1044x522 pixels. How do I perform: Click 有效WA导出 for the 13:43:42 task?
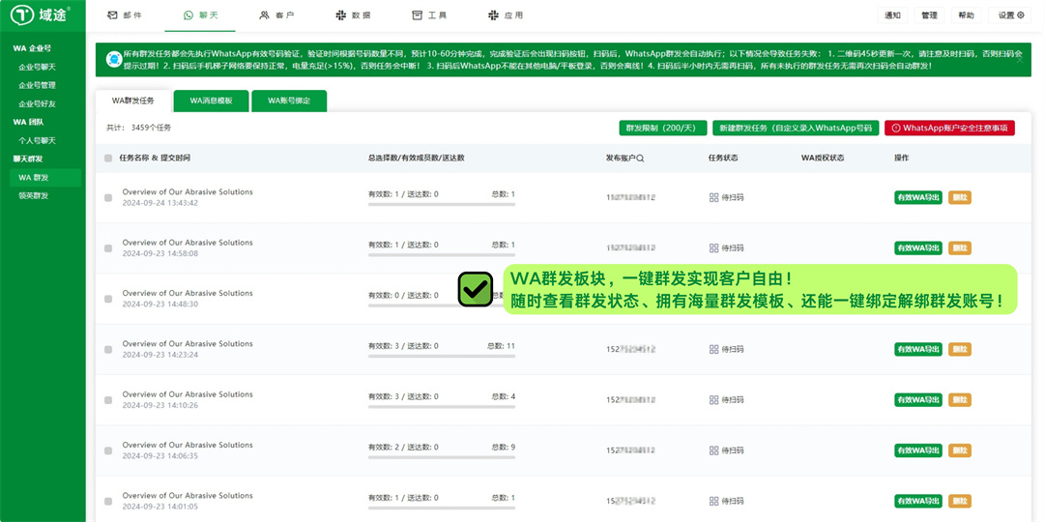pos(918,197)
